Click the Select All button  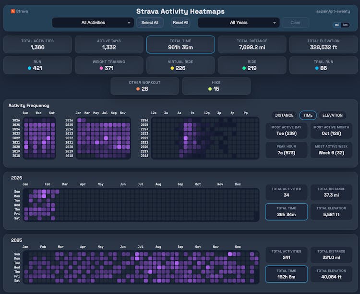(x=150, y=23)
